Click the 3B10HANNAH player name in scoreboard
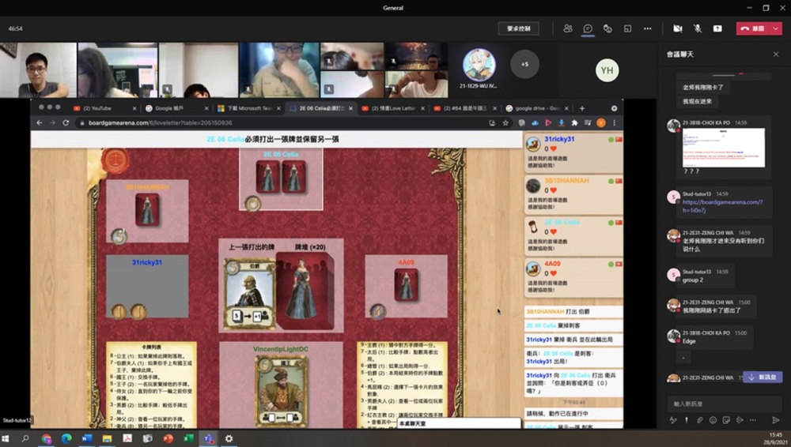The height and width of the screenshot is (447, 791). (566, 180)
